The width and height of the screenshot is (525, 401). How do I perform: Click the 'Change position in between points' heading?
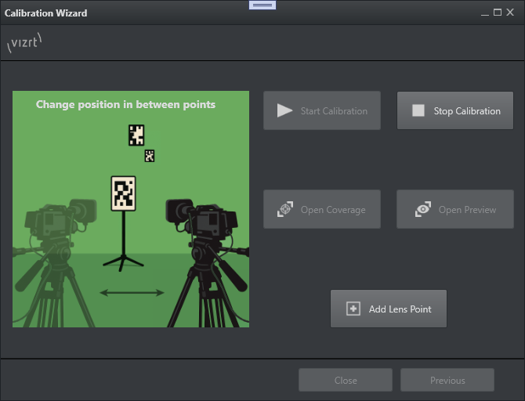[x=125, y=104]
